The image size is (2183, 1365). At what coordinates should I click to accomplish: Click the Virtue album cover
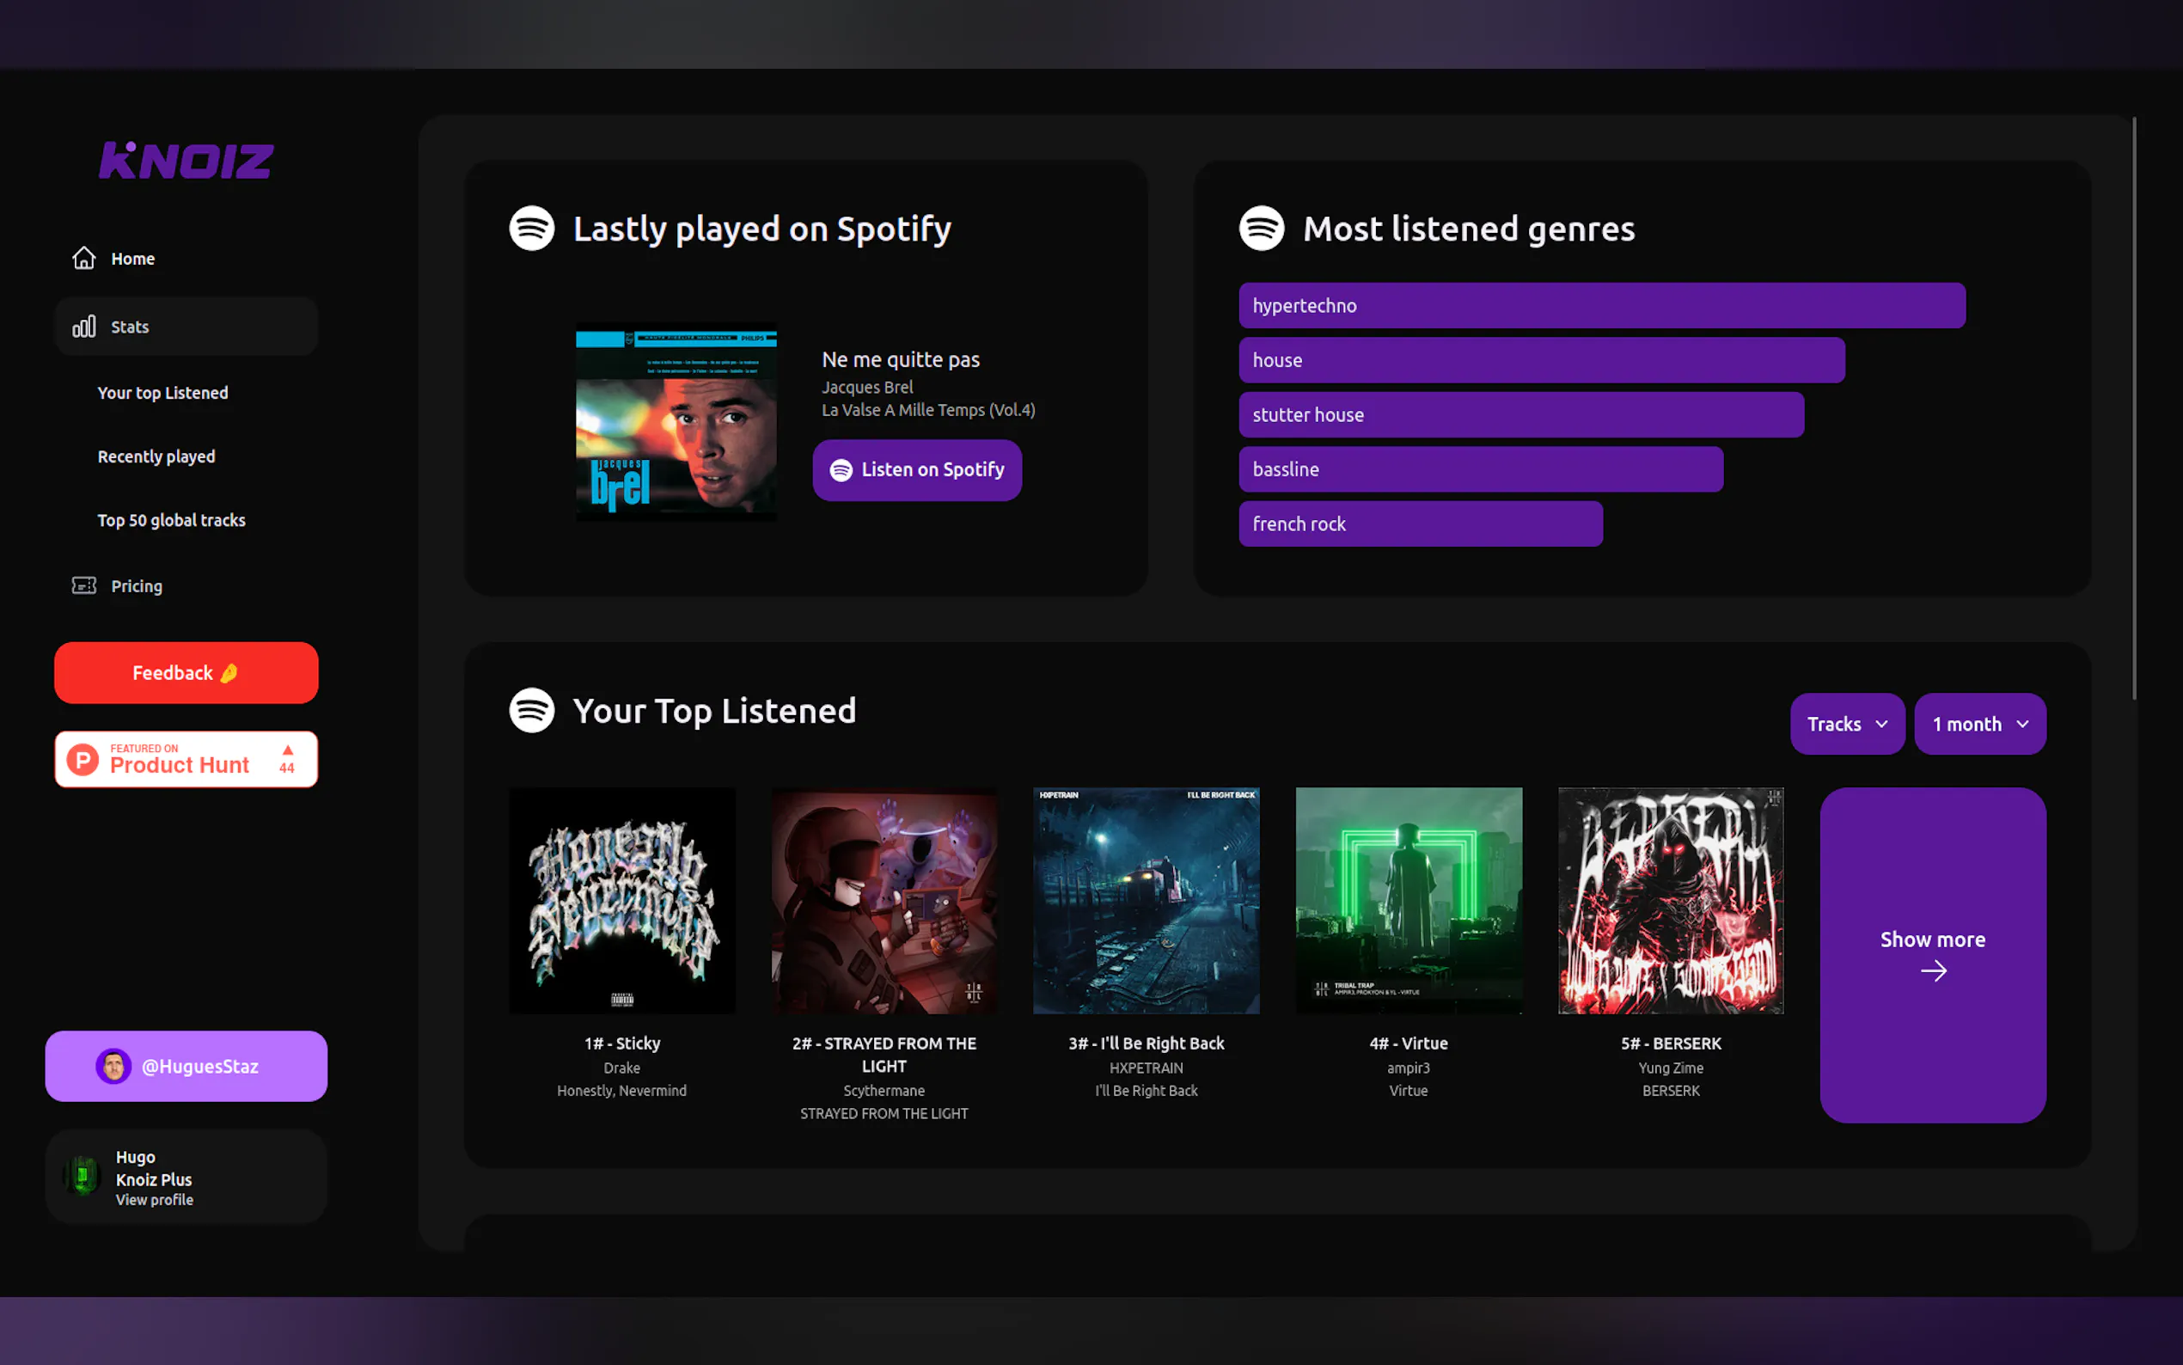tap(1409, 900)
